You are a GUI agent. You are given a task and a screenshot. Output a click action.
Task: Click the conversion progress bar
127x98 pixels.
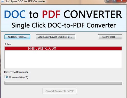pos(63,83)
